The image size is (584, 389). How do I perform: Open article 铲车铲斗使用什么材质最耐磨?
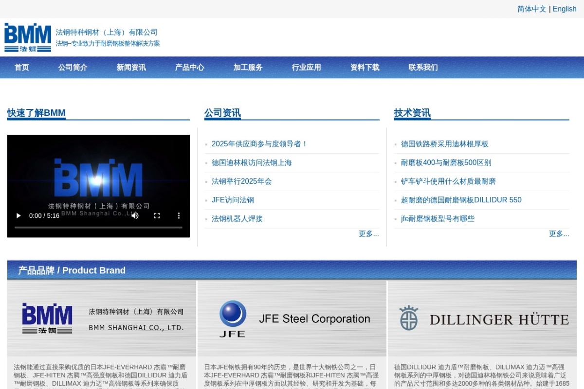(x=448, y=181)
